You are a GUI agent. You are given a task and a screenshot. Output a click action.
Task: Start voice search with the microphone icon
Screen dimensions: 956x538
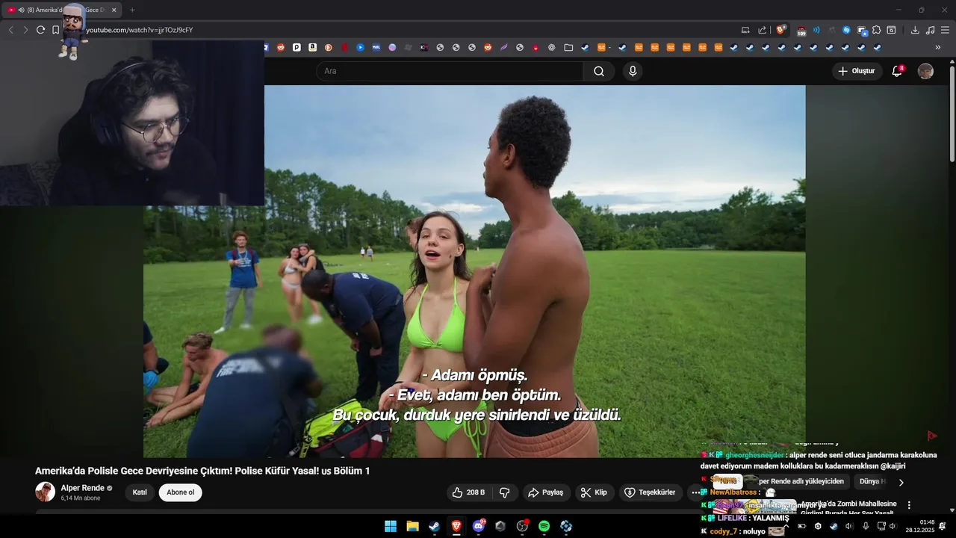pyautogui.click(x=633, y=71)
